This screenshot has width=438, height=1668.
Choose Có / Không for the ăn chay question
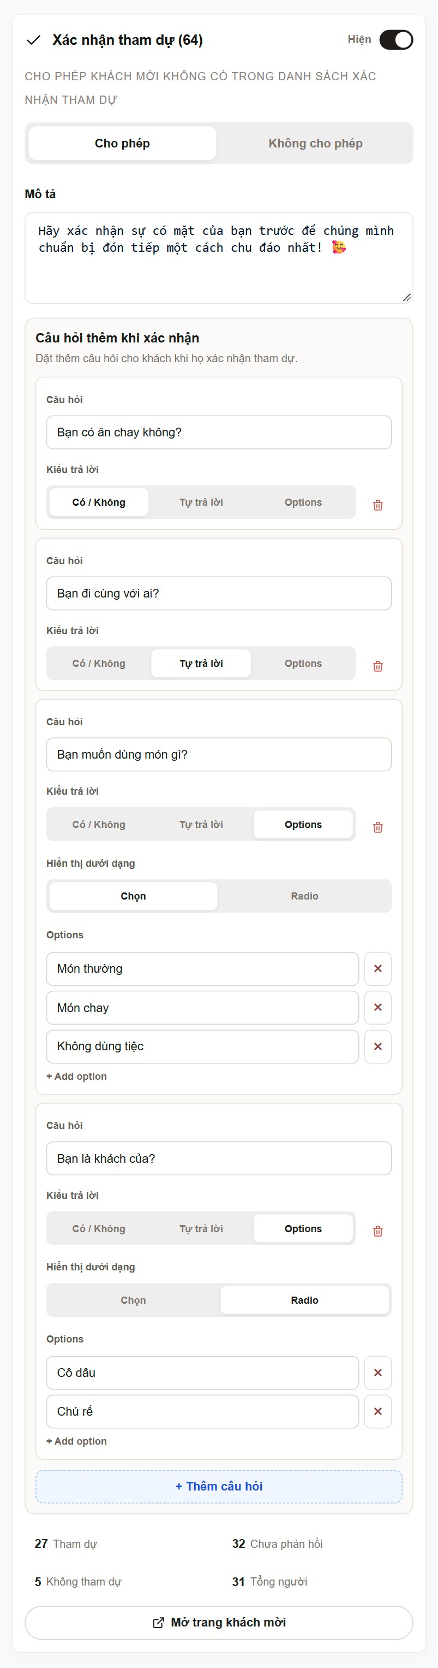[x=99, y=502]
